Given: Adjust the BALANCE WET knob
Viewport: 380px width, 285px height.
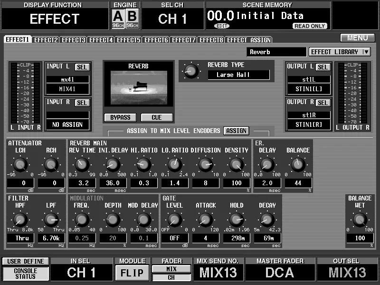Looking at the screenshot, I should pos(360,219).
